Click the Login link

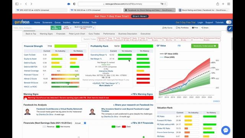tap(200, 22)
